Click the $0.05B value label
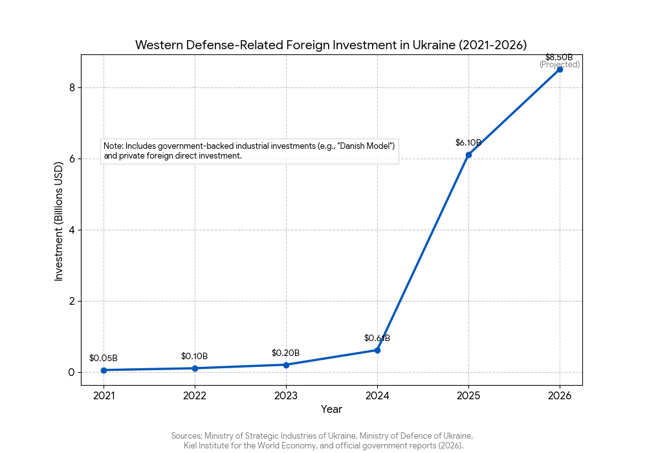647x453 pixels. coord(104,358)
